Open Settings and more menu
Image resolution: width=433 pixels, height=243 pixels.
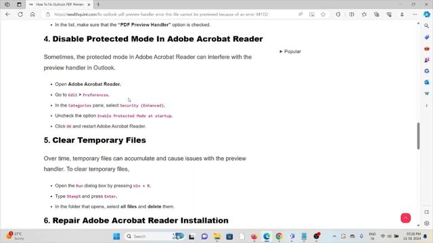tap(415, 14)
